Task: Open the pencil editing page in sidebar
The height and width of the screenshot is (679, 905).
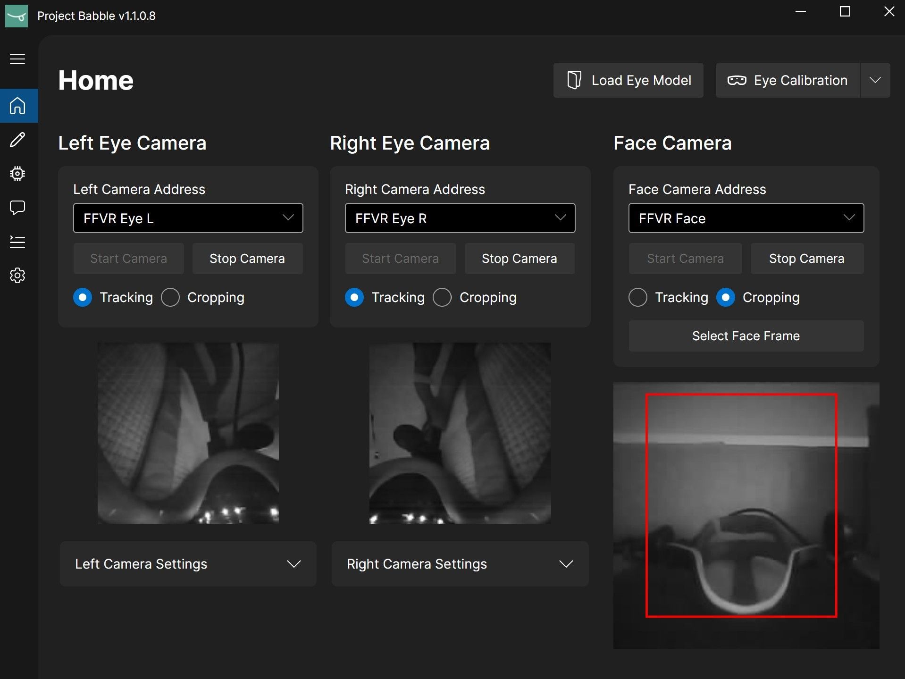Action: tap(18, 140)
